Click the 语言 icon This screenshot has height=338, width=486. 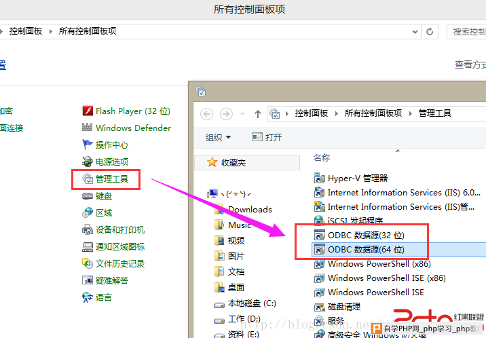click(88, 297)
